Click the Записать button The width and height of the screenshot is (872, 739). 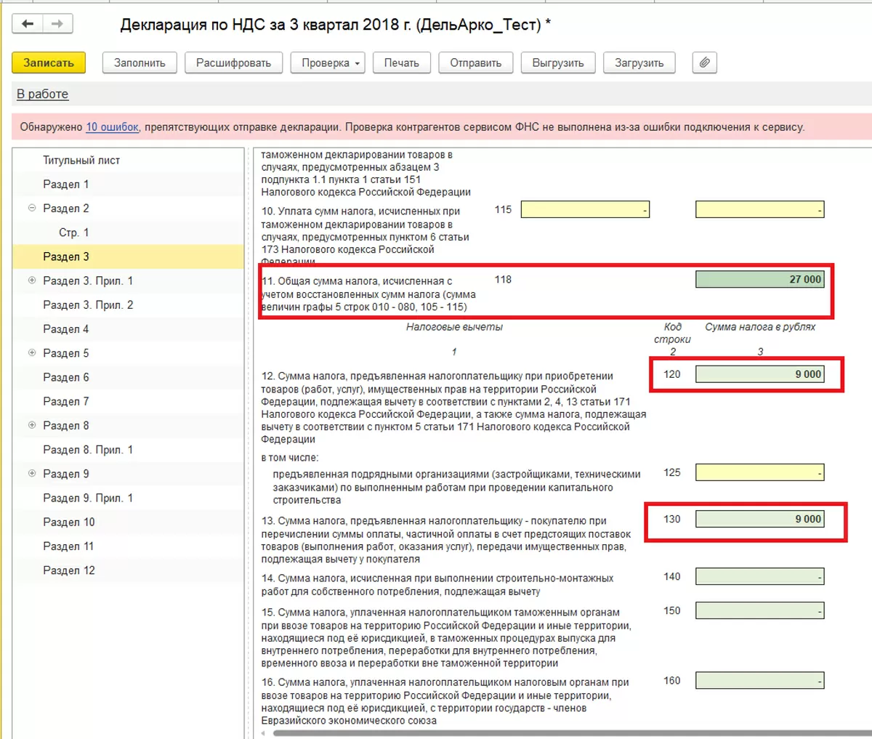click(49, 62)
